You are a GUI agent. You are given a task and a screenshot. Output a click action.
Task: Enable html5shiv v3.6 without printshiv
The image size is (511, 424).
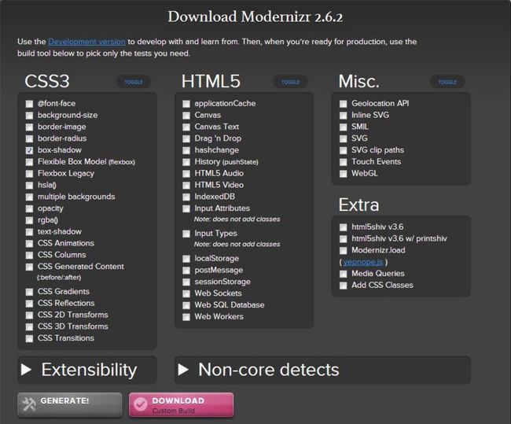344,227
